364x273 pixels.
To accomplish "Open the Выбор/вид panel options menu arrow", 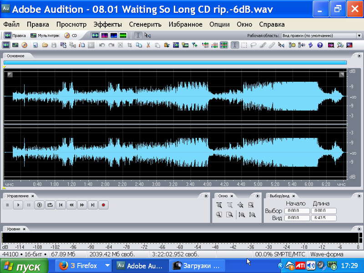I will tap(359, 196).
